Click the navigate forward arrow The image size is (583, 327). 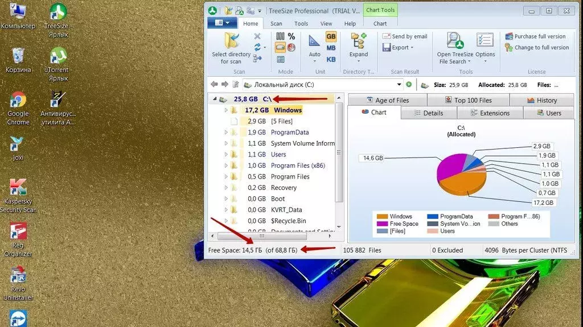[224, 84]
